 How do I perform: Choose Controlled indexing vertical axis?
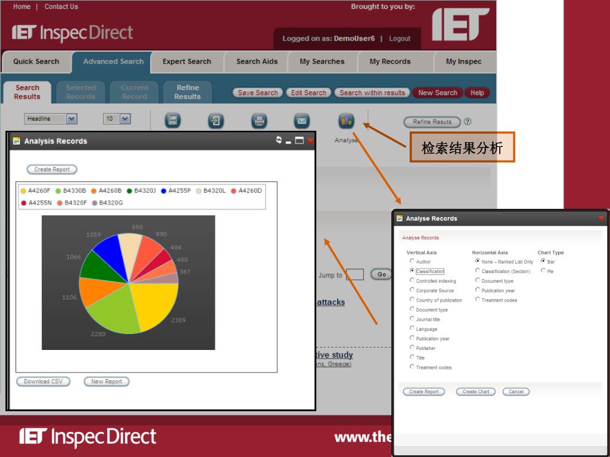tap(412, 280)
